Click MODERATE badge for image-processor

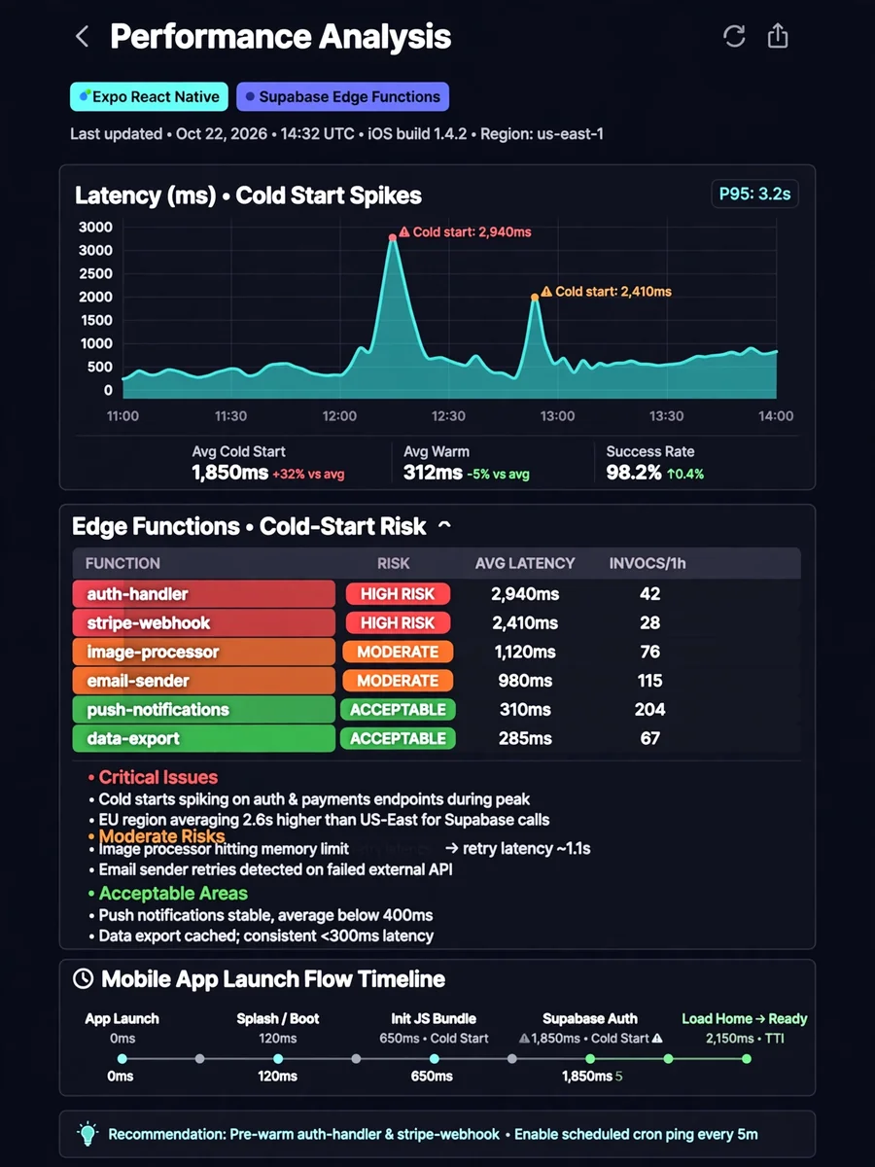point(398,652)
